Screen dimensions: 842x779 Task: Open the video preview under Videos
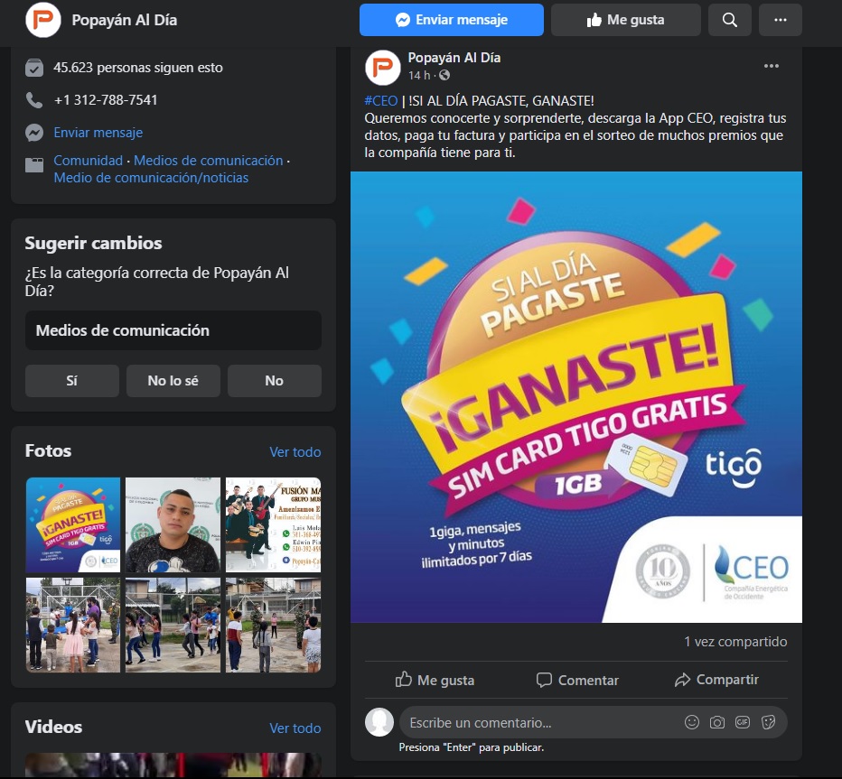(x=173, y=765)
